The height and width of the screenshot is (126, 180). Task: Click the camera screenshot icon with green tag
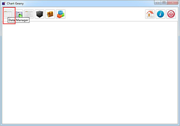[x=18, y=14]
